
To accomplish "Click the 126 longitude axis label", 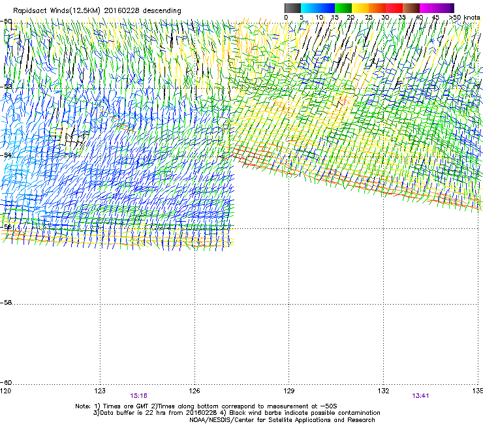I will click(195, 391).
